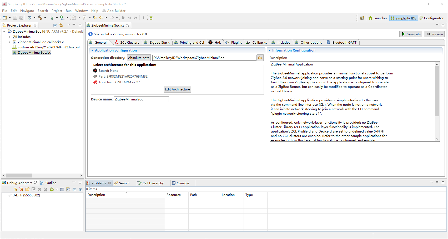Collapse the Application configuration section
This screenshot has width=448, height=239.
point(92,50)
